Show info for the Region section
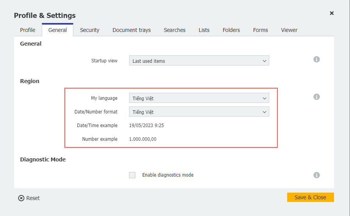 click(x=316, y=97)
